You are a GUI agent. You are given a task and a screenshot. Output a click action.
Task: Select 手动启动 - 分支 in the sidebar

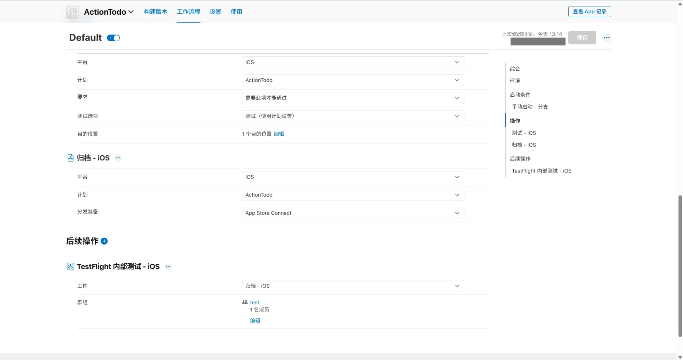click(530, 107)
